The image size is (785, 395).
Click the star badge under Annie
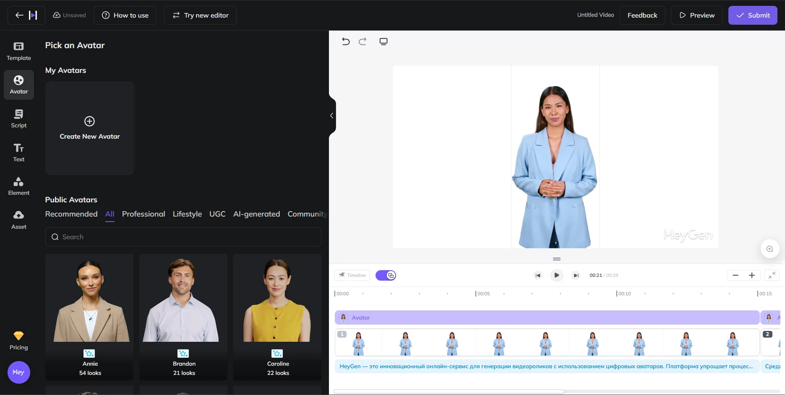[89, 354]
